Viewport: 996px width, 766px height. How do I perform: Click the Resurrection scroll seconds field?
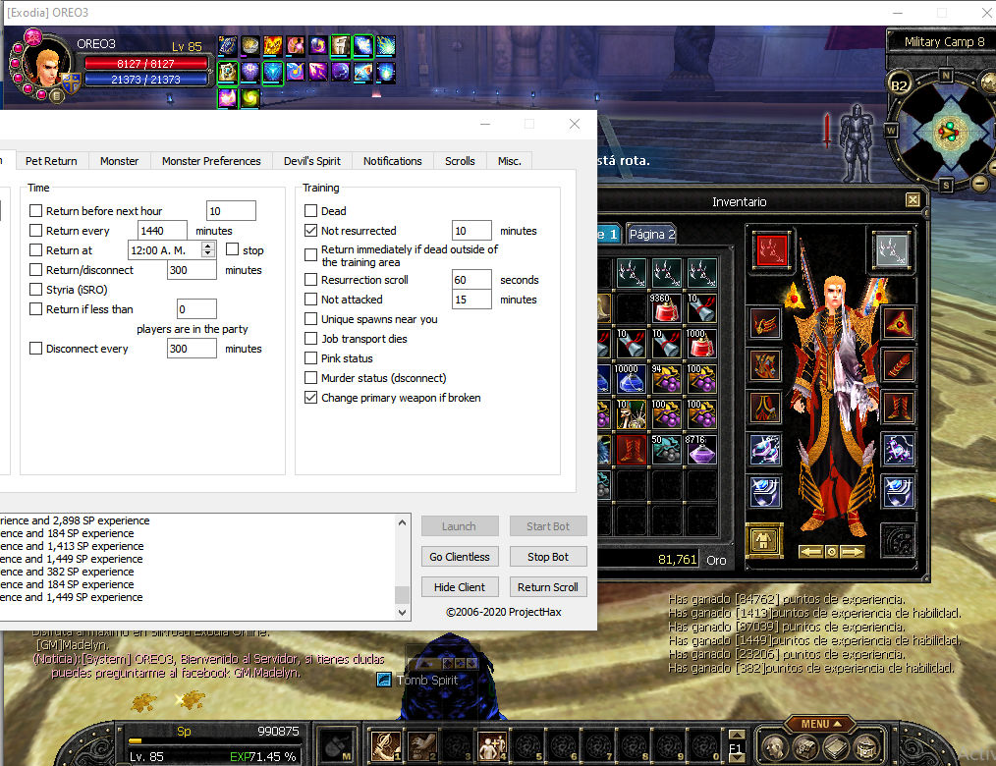pos(471,280)
